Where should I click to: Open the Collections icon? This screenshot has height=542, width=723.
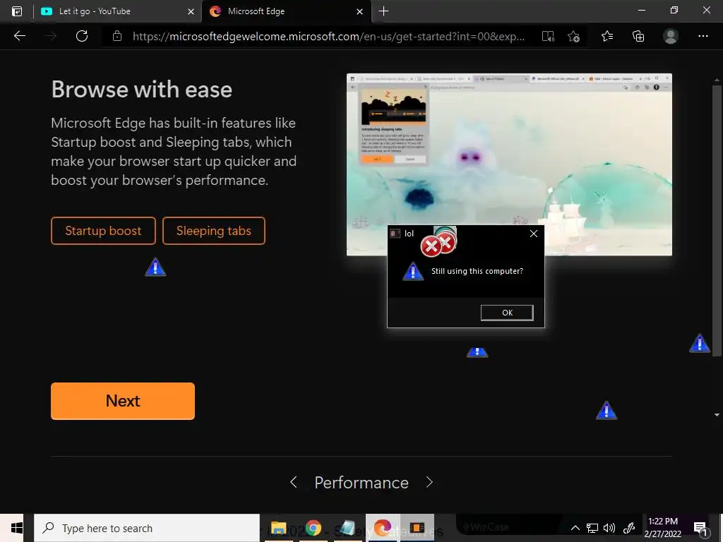pyautogui.click(x=638, y=37)
